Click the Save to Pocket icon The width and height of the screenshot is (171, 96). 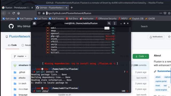(165, 13)
